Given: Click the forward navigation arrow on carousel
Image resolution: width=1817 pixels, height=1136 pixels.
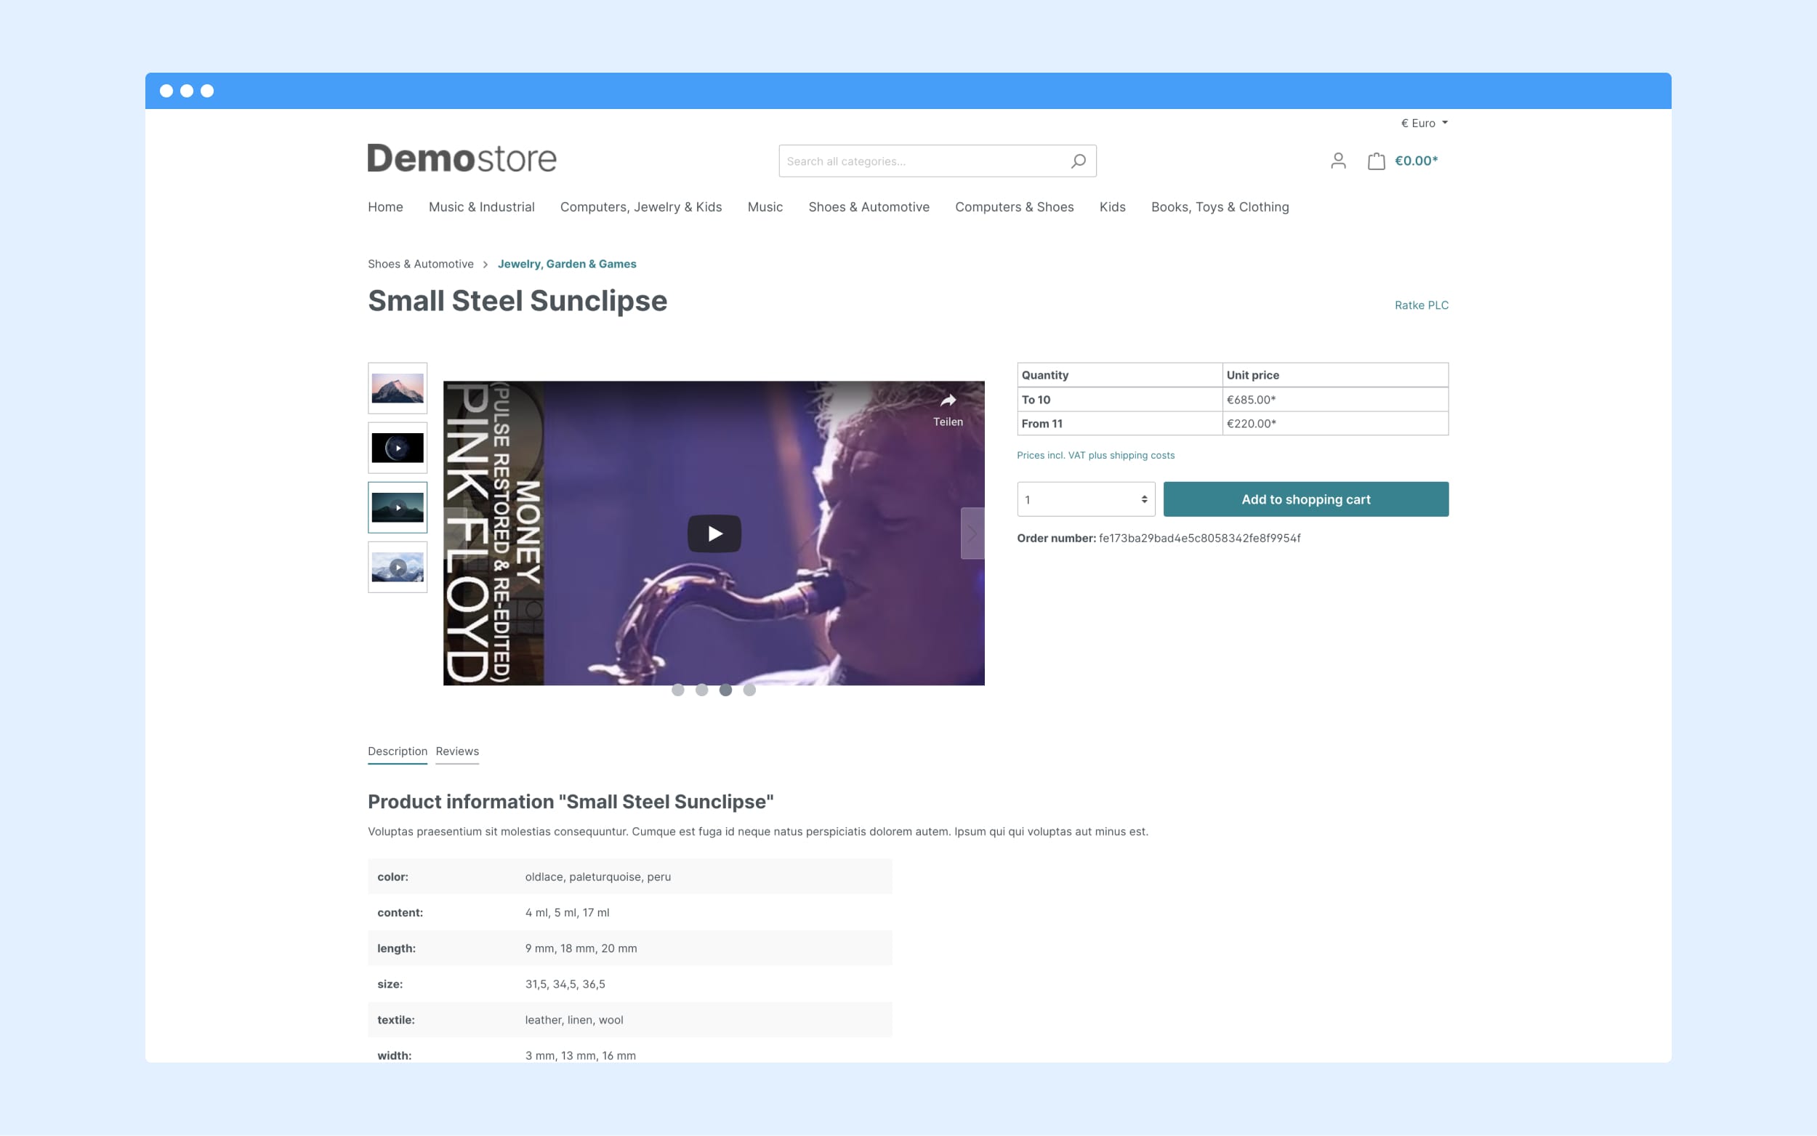Looking at the screenshot, I should [x=973, y=533].
